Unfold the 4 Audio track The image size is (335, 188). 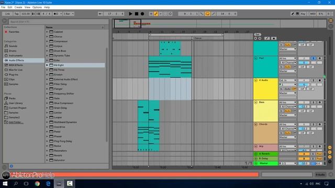256,80
